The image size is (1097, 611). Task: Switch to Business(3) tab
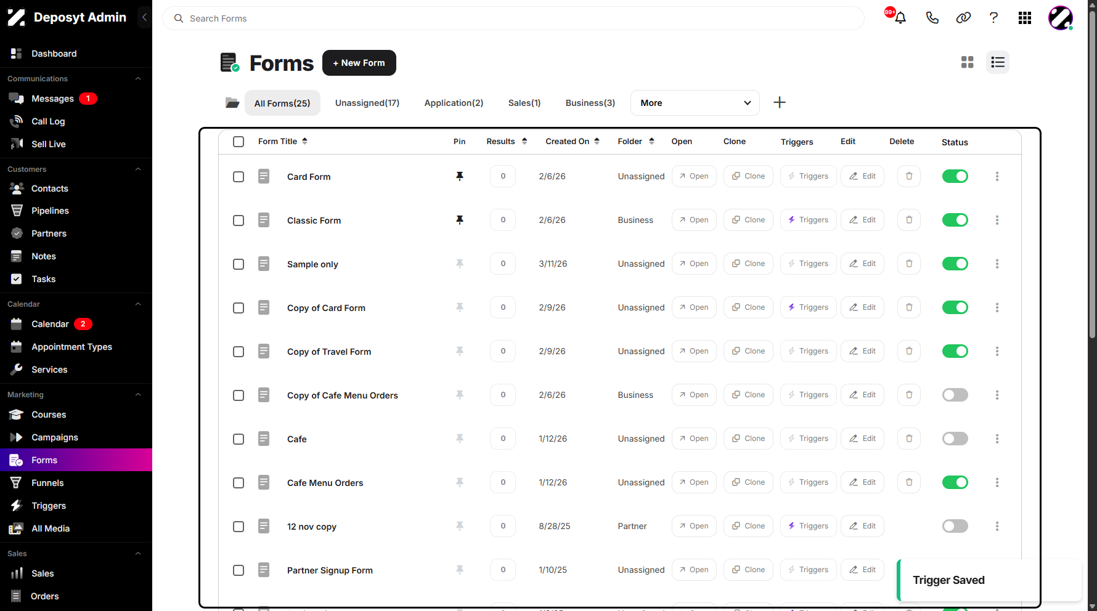pos(590,103)
